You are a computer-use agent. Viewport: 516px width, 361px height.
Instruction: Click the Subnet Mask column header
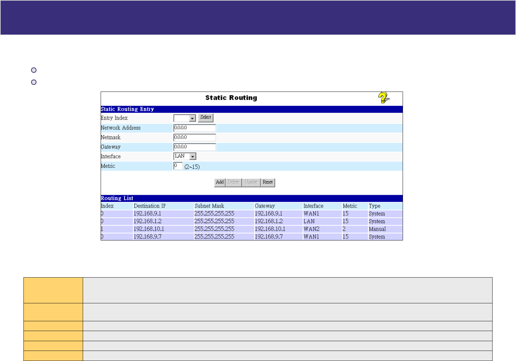coord(209,206)
